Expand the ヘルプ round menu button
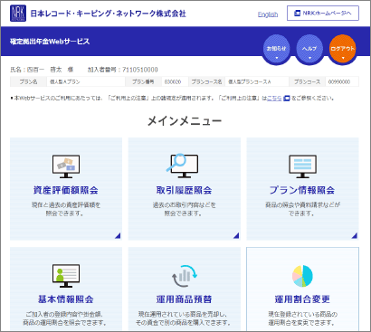 309,50
